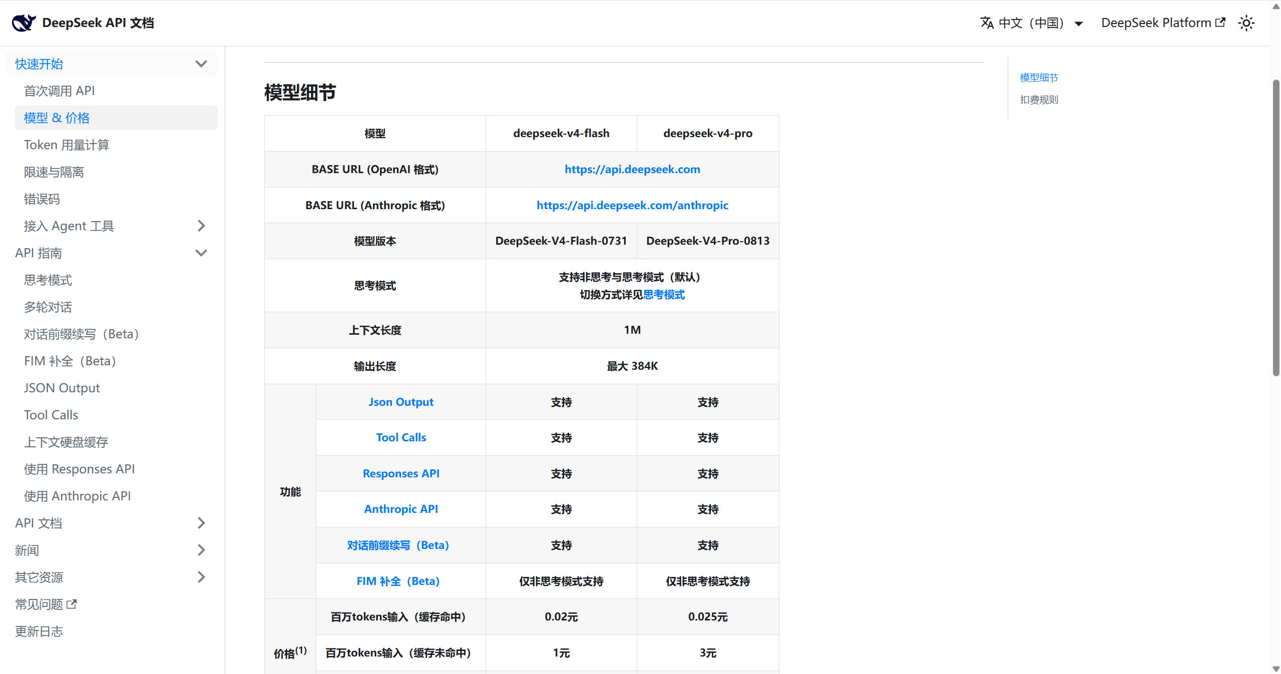
Task: Click the DeepSeek-V4-Flash-0731 version cell
Action: (561, 241)
